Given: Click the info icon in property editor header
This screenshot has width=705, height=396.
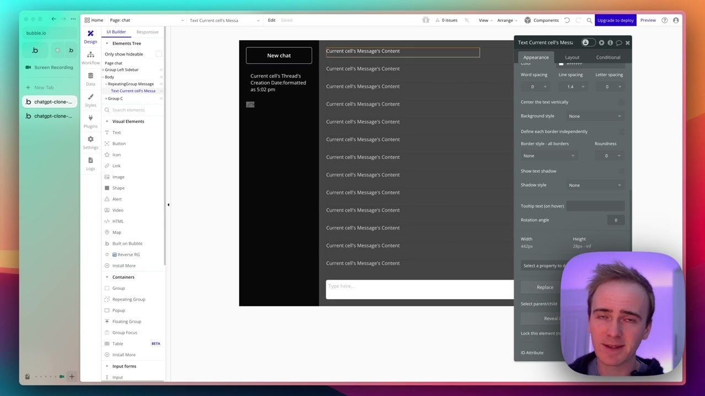Looking at the screenshot, I should click(x=610, y=42).
